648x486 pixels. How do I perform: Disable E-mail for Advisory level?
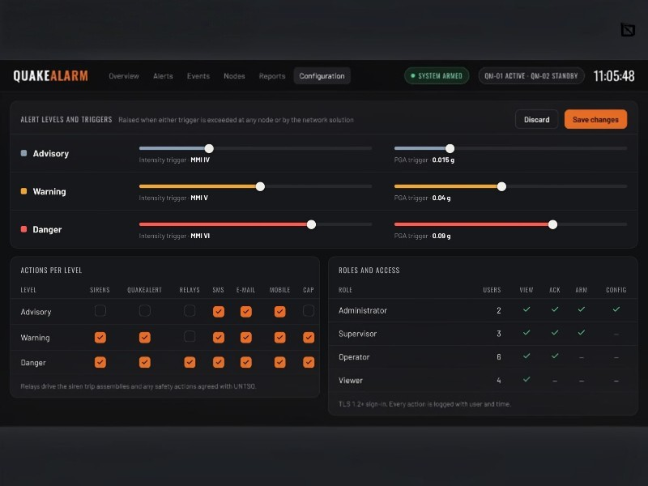[246, 312]
